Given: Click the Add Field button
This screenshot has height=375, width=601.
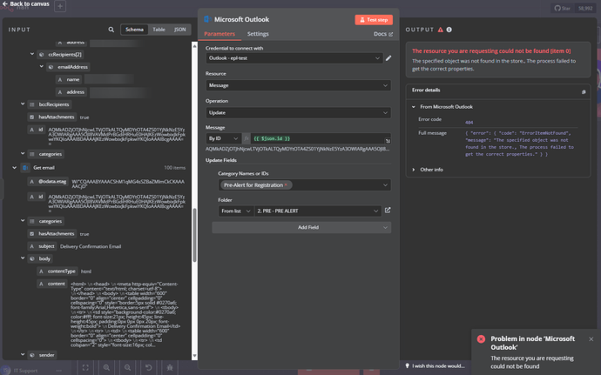Looking at the screenshot, I should (301, 227).
